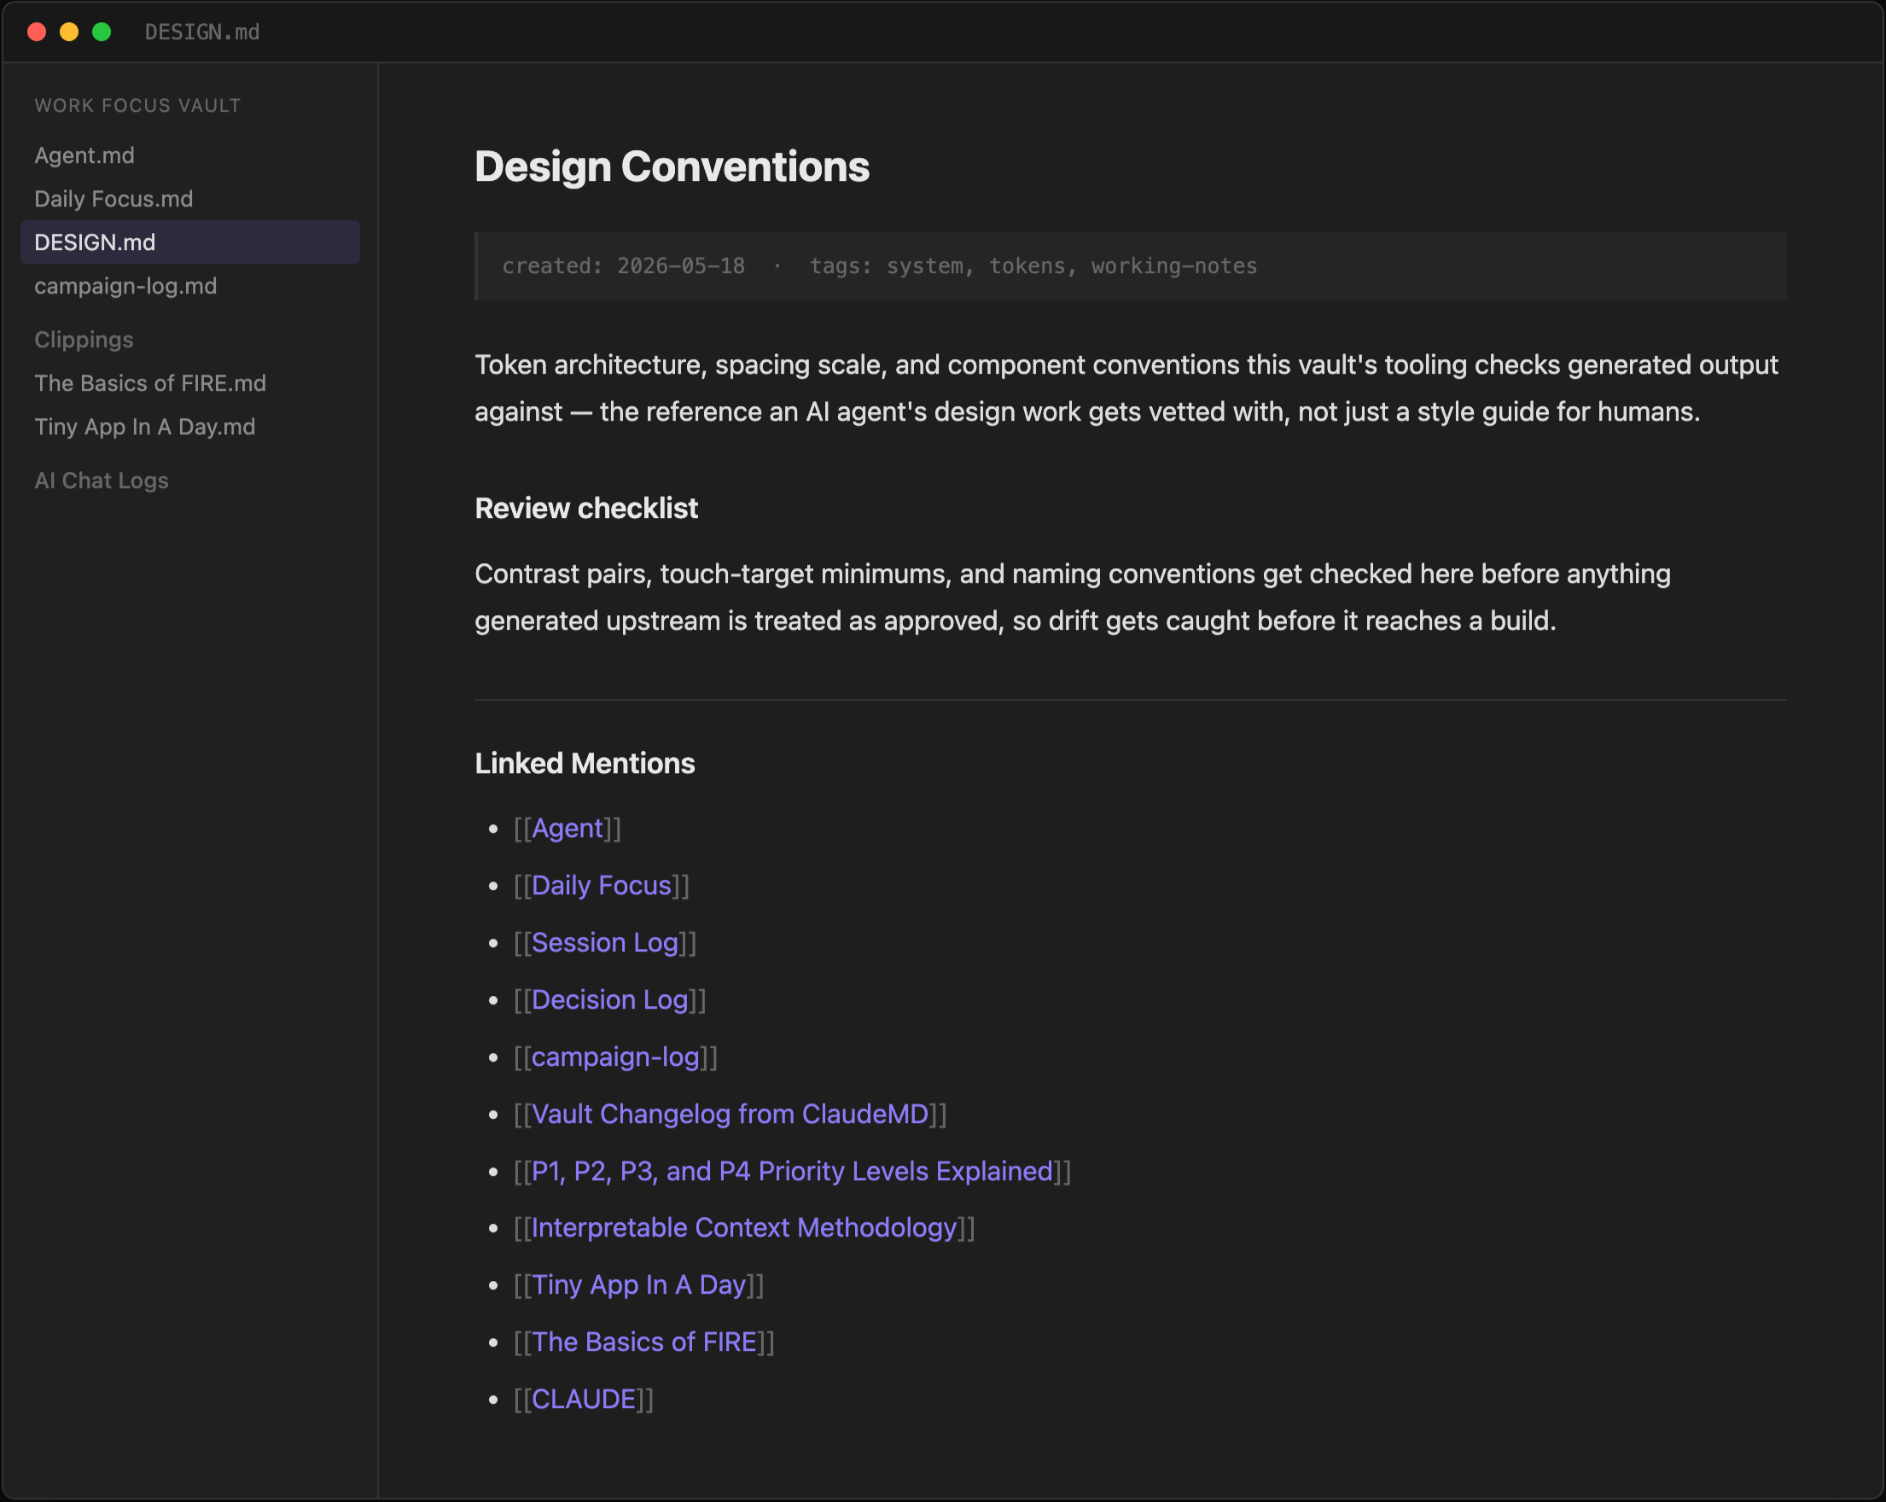1886x1502 pixels.
Task: Click the Design Conventions title
Action: (x=672, y=167)
